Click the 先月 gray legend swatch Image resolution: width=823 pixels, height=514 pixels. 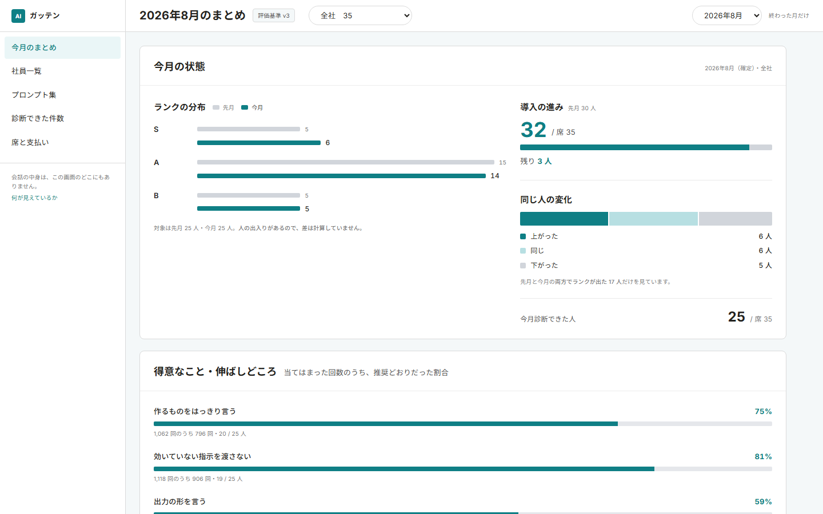click(x=216, y=107)
